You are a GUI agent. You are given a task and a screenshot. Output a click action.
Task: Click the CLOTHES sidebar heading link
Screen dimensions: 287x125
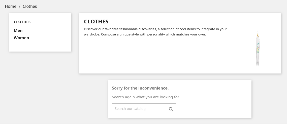pos(22,22)
